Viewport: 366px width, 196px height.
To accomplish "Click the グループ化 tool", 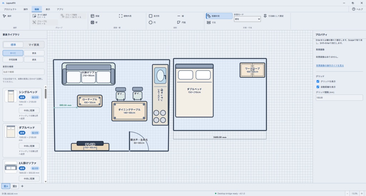I will [40, 22].
